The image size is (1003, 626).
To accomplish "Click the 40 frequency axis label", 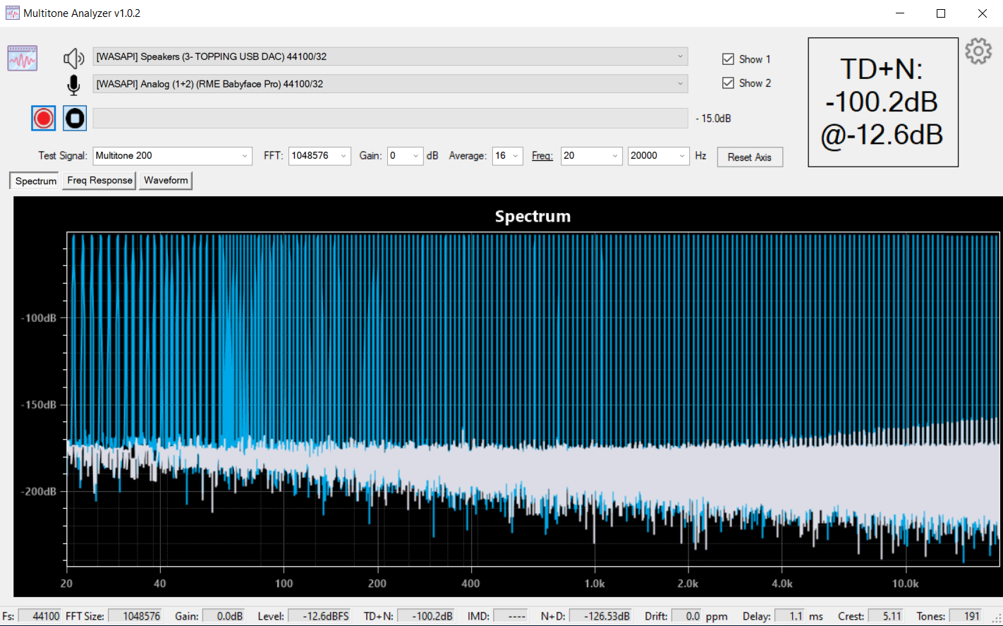I will [160, 584].
